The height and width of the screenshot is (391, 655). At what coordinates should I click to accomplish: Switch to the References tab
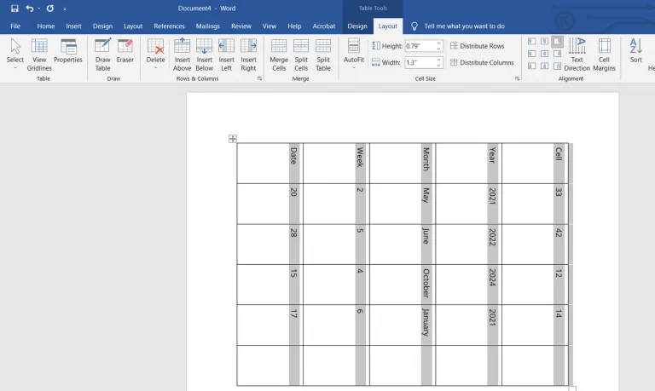pos(169,26)
